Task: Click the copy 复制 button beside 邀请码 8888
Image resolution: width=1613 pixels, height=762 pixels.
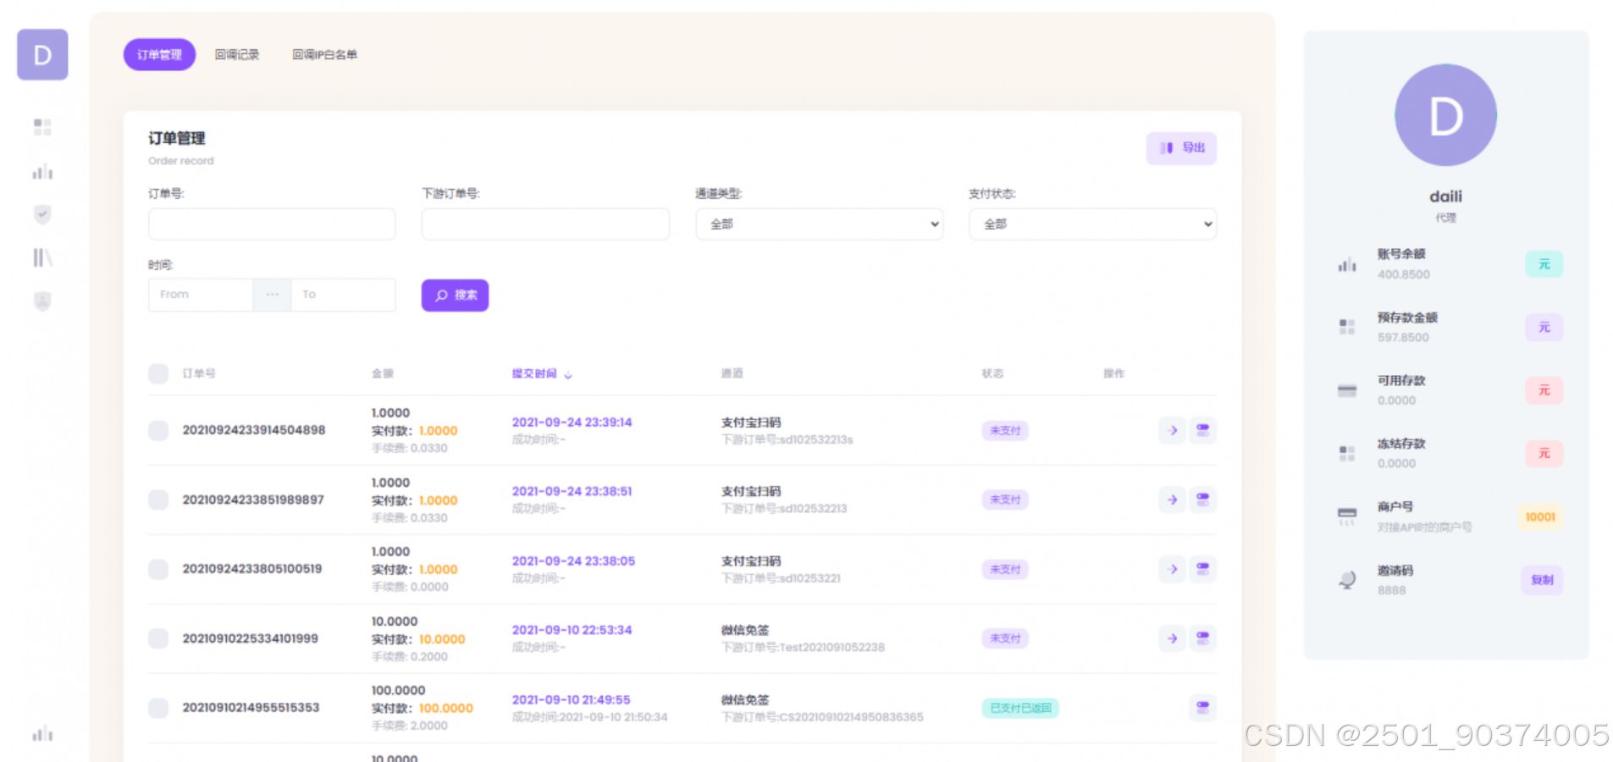Action: coord(1542,580)
